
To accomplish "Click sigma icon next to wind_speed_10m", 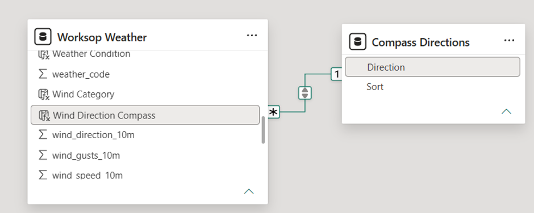I will click(43, 175).
